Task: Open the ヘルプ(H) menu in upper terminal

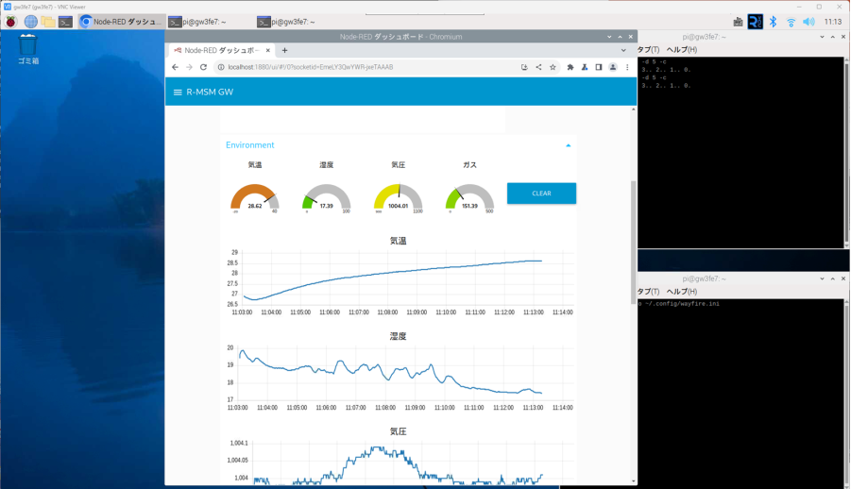Action: [681, 50]
